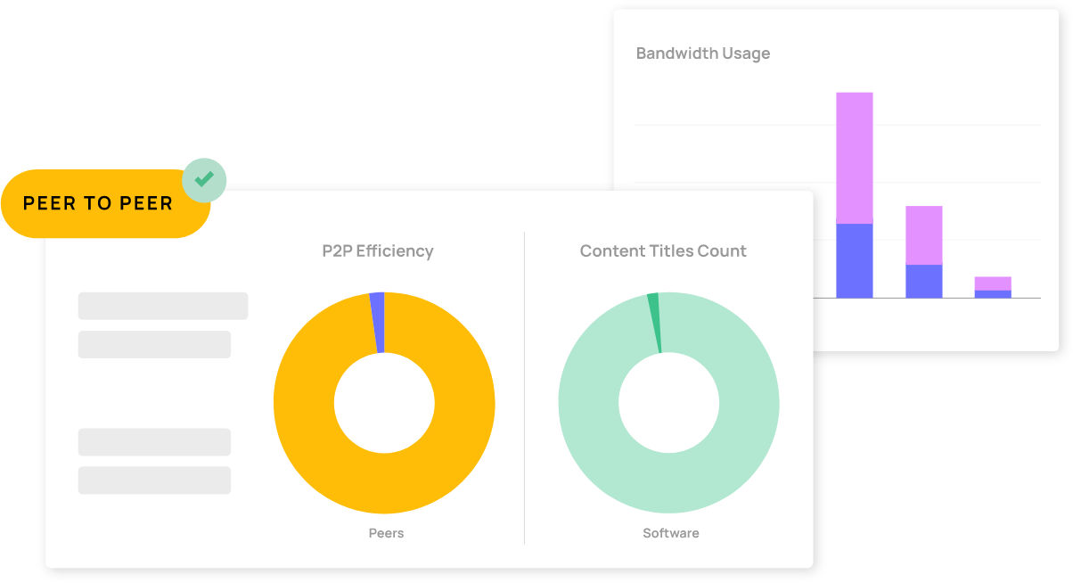The image size is (1073, 583).
Task: Click the Content Titles Count heading
Action: 663,251
